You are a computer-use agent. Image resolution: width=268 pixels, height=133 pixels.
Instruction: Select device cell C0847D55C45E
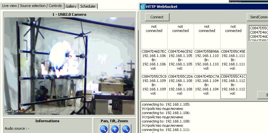click(x=233, y=61)
